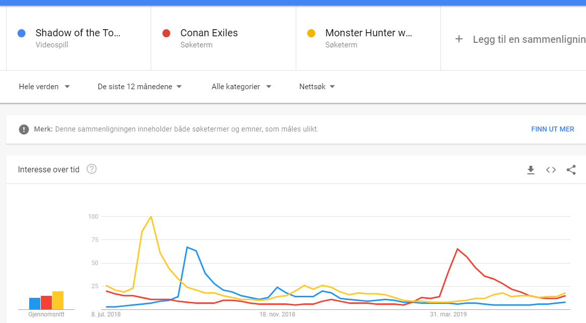
Task: Click the download CSV icon
Action: pos(531,170)
